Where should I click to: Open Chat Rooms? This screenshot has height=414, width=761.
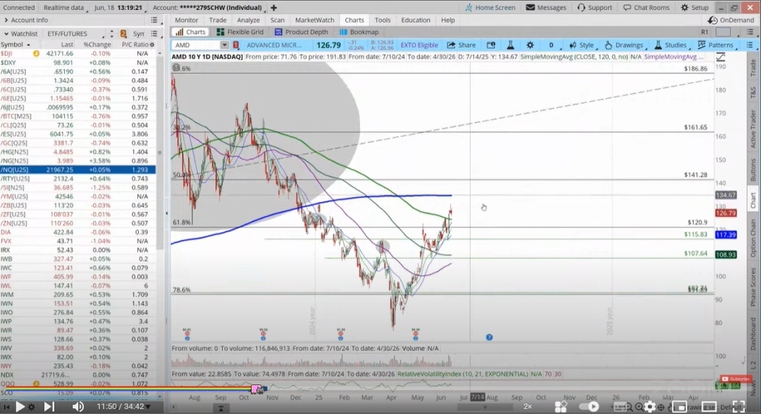click(646, 7)
